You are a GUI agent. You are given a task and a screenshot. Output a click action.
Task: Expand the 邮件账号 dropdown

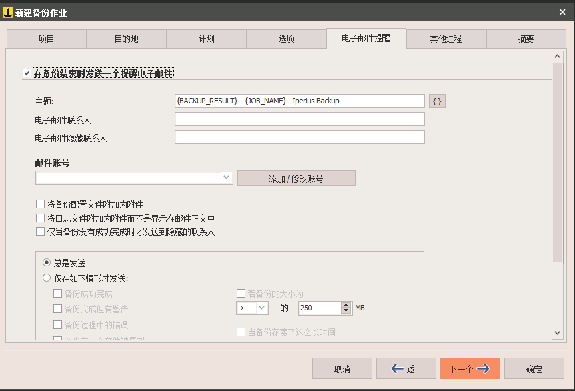(227, 178)
